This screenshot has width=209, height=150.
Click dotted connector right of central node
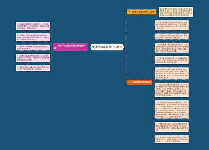pos(125,47)
